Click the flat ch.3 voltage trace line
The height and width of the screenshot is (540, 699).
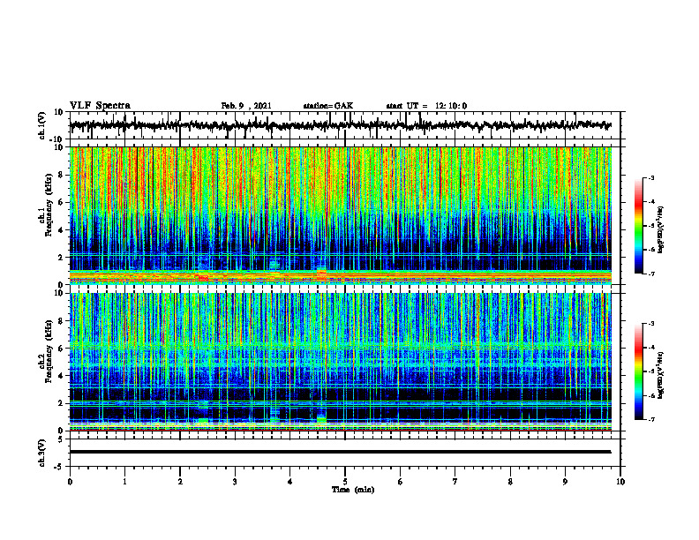click(x=340, y=452)
